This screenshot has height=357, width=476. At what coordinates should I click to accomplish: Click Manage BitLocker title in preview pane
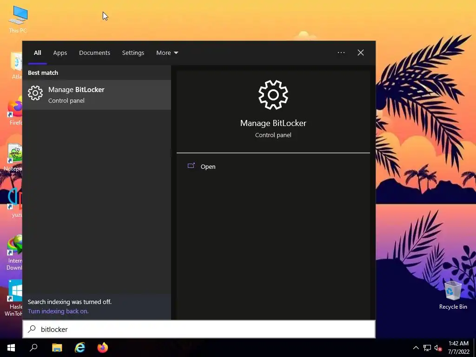tap(273, 123)
